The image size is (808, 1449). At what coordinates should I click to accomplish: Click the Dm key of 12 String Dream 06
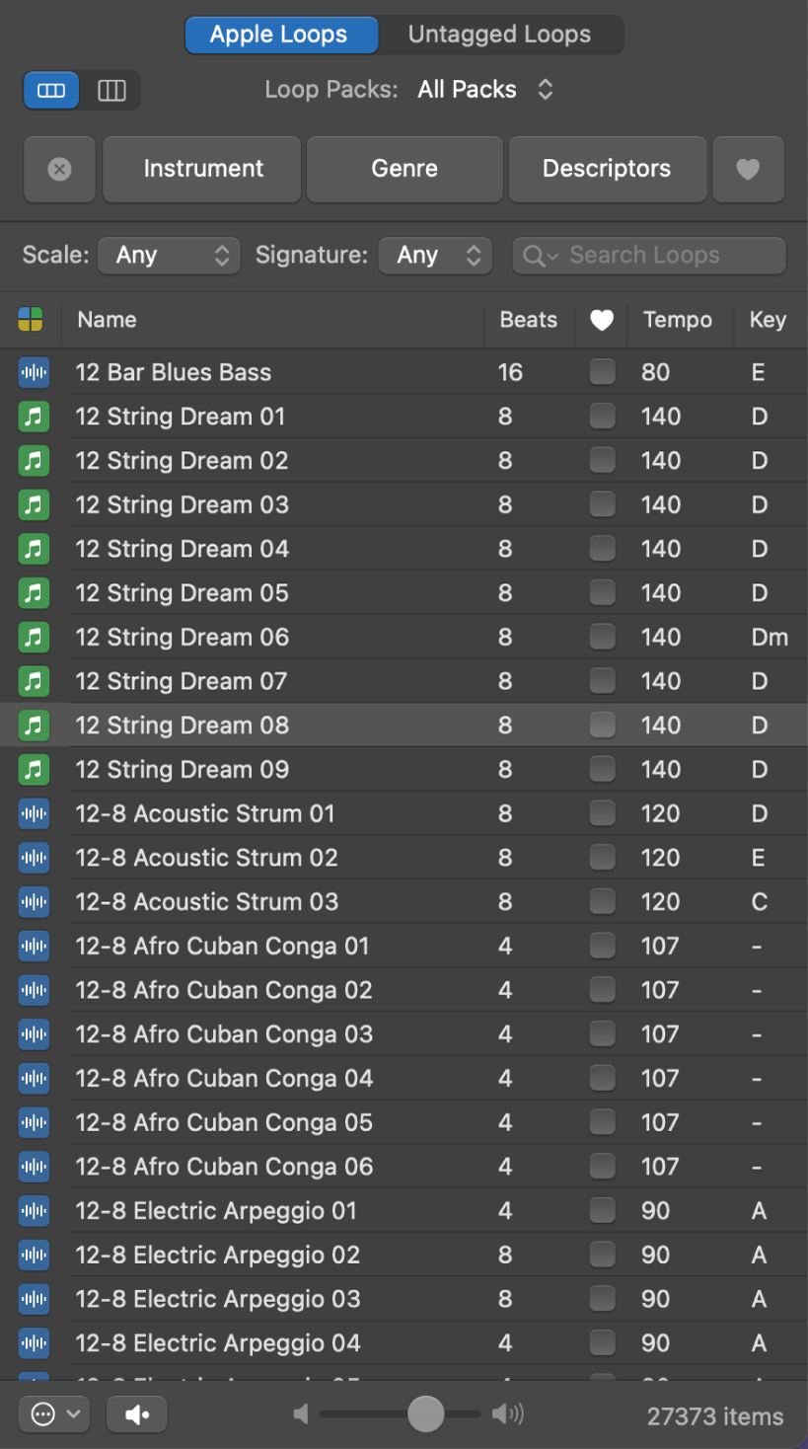coord(770,637)
